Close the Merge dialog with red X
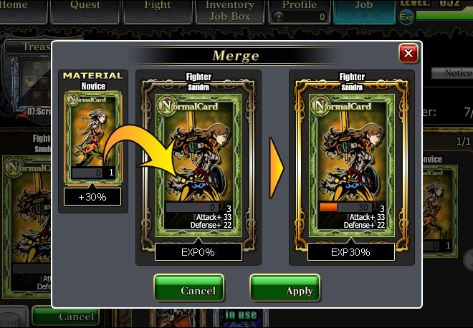 click(x=408, y=54)
